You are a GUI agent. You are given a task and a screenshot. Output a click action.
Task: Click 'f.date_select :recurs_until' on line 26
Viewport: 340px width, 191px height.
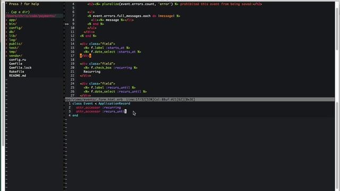pyautogui.click(x=115, y=92)
